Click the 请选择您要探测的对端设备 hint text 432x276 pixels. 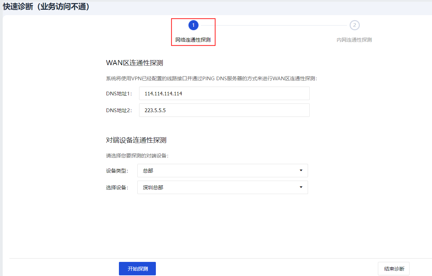pyautogui.click(x=137, y=156)
